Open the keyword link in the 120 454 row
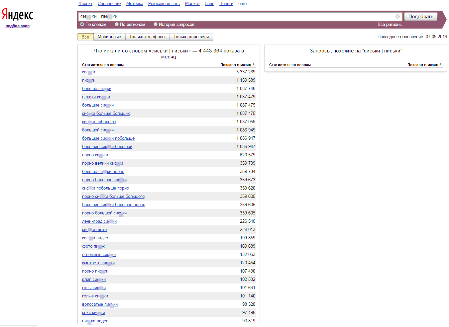Screen dimensions: 449x327 98,263
